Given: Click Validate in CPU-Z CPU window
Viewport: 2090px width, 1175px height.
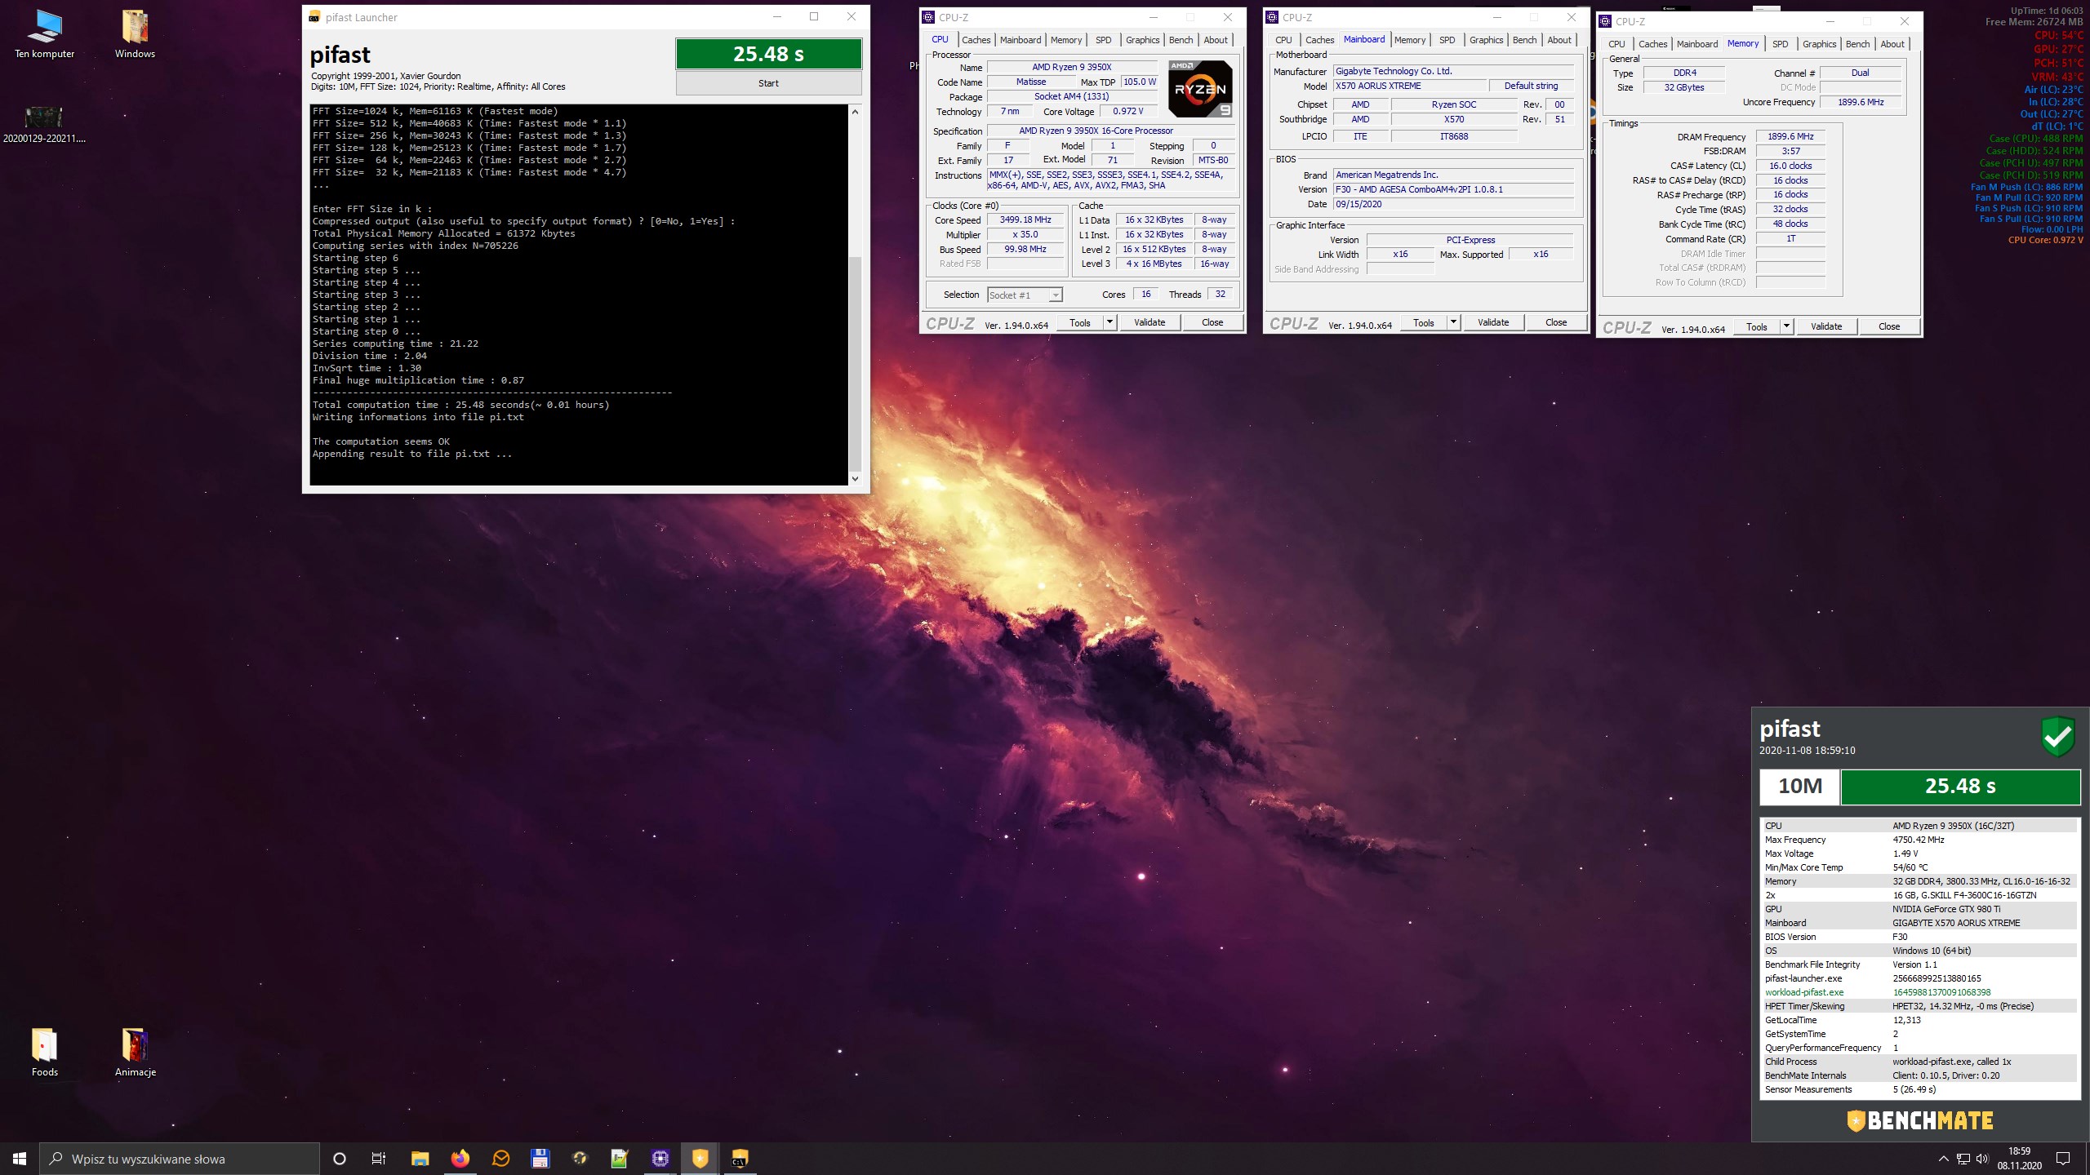Looking at the screenshot, I should 1149,322.
